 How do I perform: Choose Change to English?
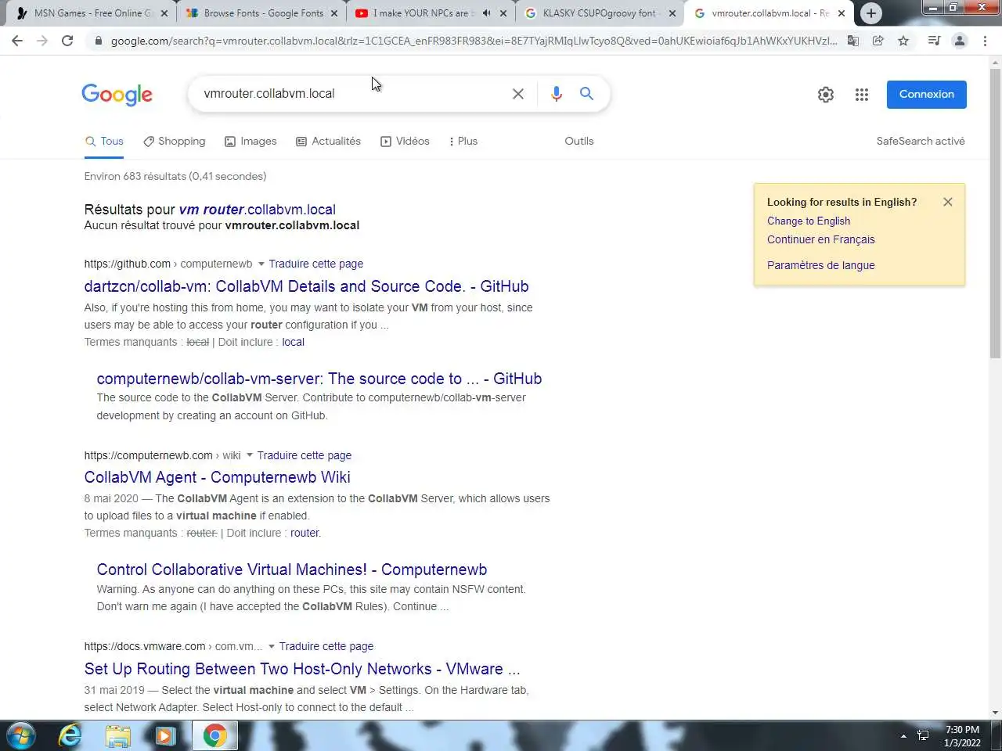point(809,221)
